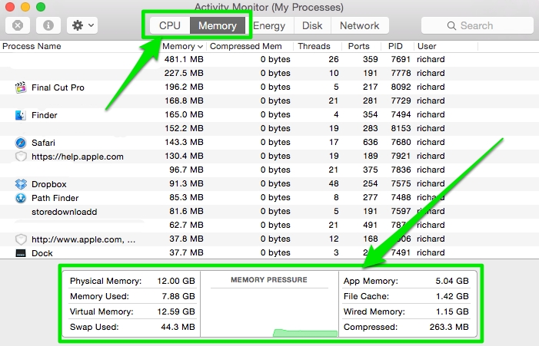Click the Dropbox process icon
The width and height of the screenshot is (539, 346).
tap(21, 184)
